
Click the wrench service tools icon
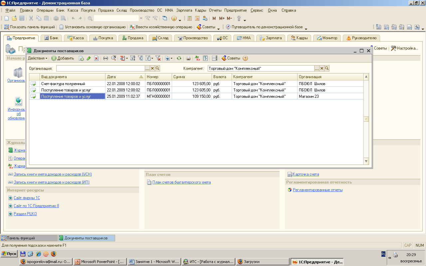pyautogui.click(x=239, y=18)
